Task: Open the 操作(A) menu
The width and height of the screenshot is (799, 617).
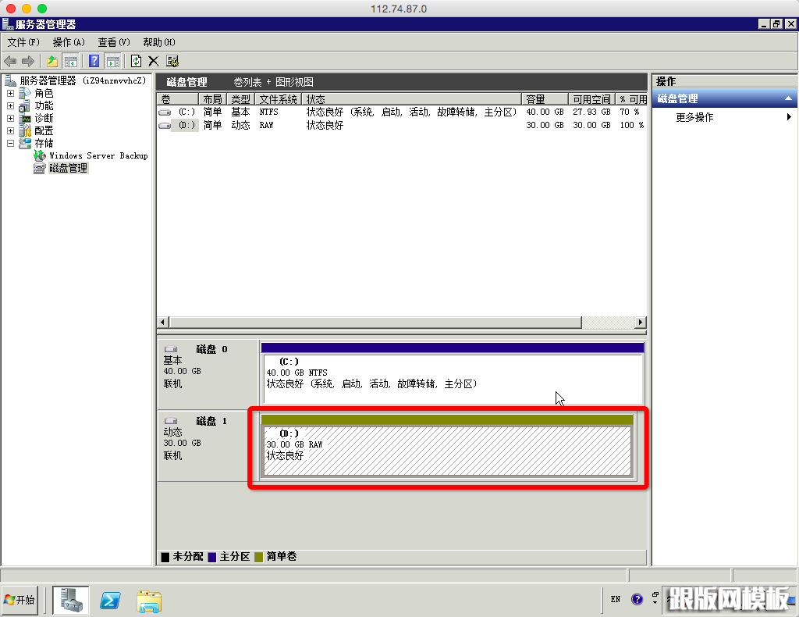Action: (x=69, y=42)
